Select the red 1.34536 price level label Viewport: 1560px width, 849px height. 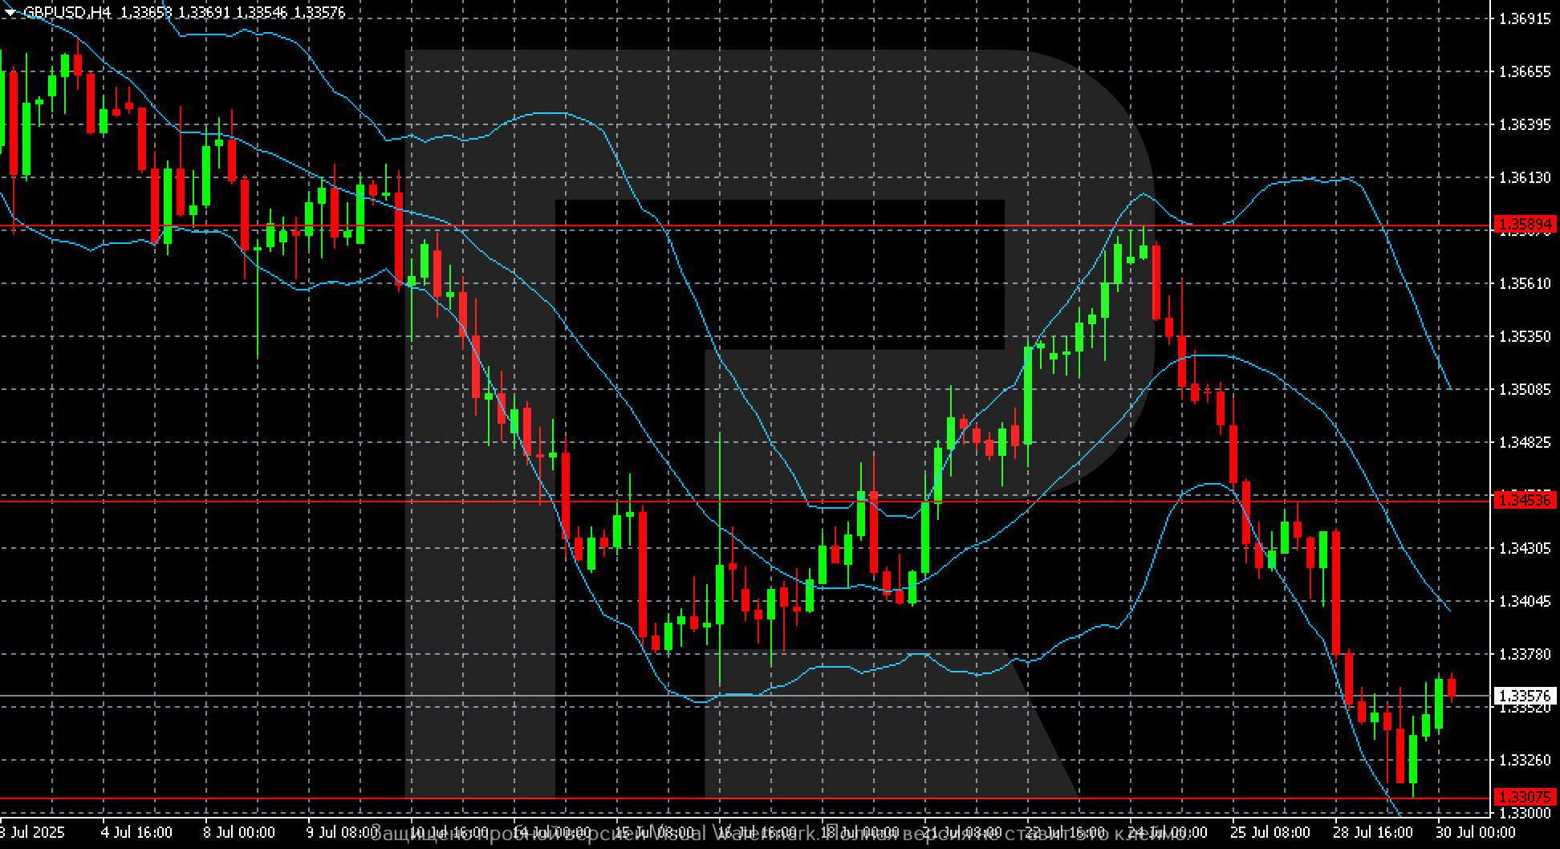tap(1525, 501)
